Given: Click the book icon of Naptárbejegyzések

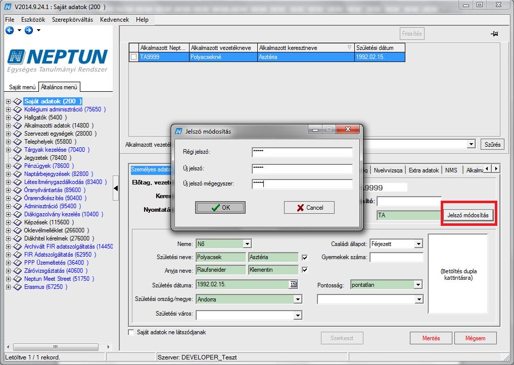Looking at the screenshot, I should tap(18, 174).
